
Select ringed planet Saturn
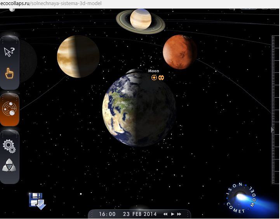coord(140,19)
